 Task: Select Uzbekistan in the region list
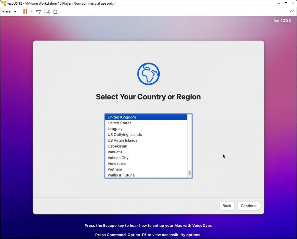pos(117,146)
